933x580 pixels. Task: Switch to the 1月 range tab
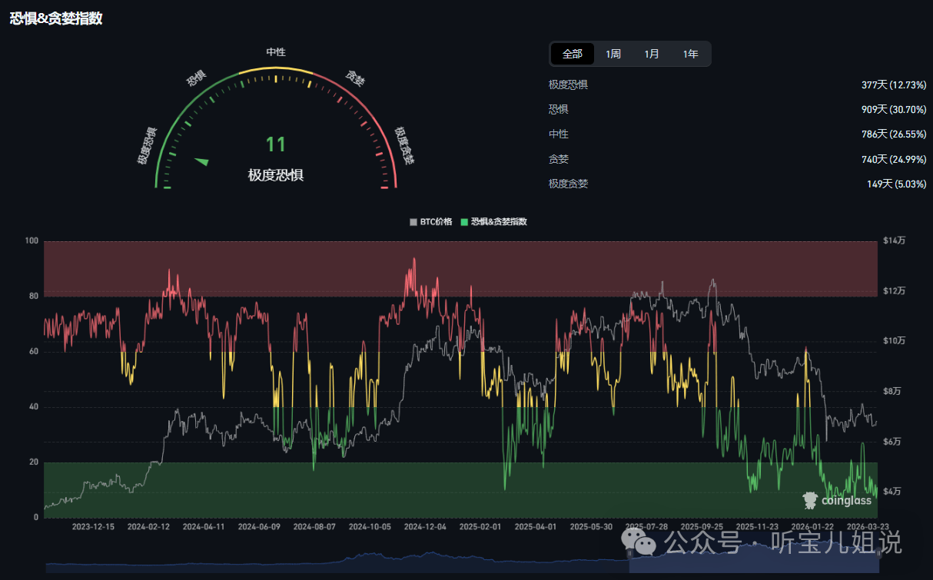point(652,54)
